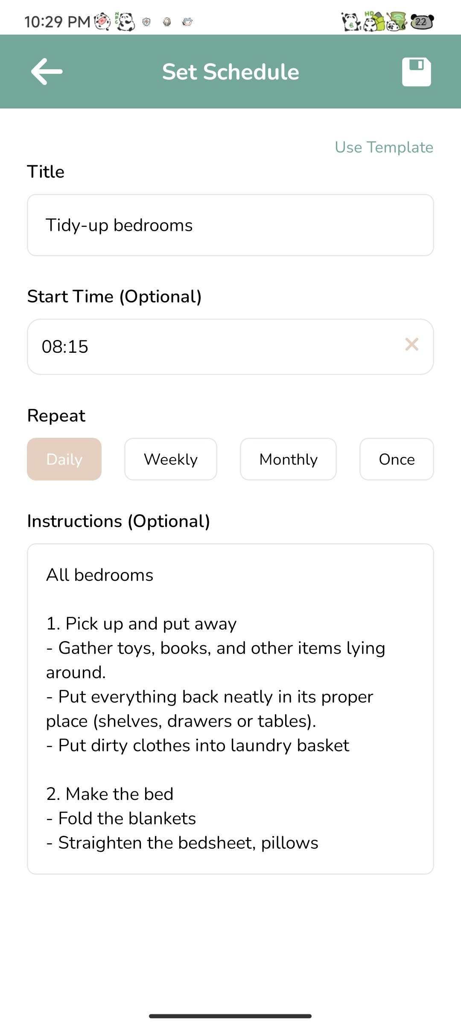Set the repeat option to Once
The width and height of the screenshot is (461, 1025).
tap(397, 459)
